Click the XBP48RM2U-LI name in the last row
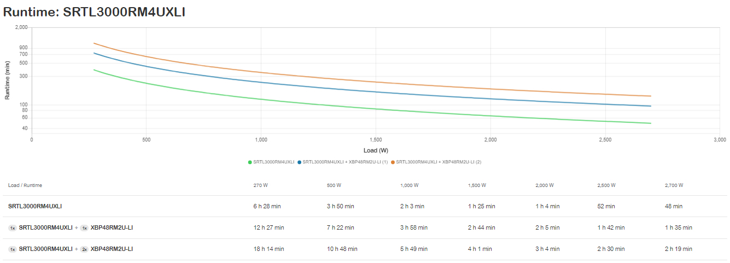The image size is (730, 263). point(112,249)
